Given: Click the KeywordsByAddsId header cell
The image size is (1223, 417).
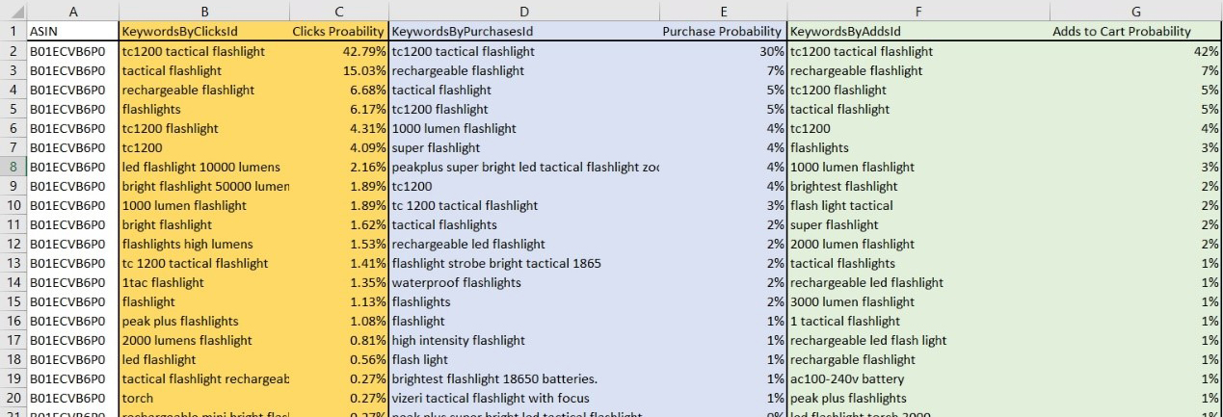Looking at the screenshot, I should click(x=918, y=31).
